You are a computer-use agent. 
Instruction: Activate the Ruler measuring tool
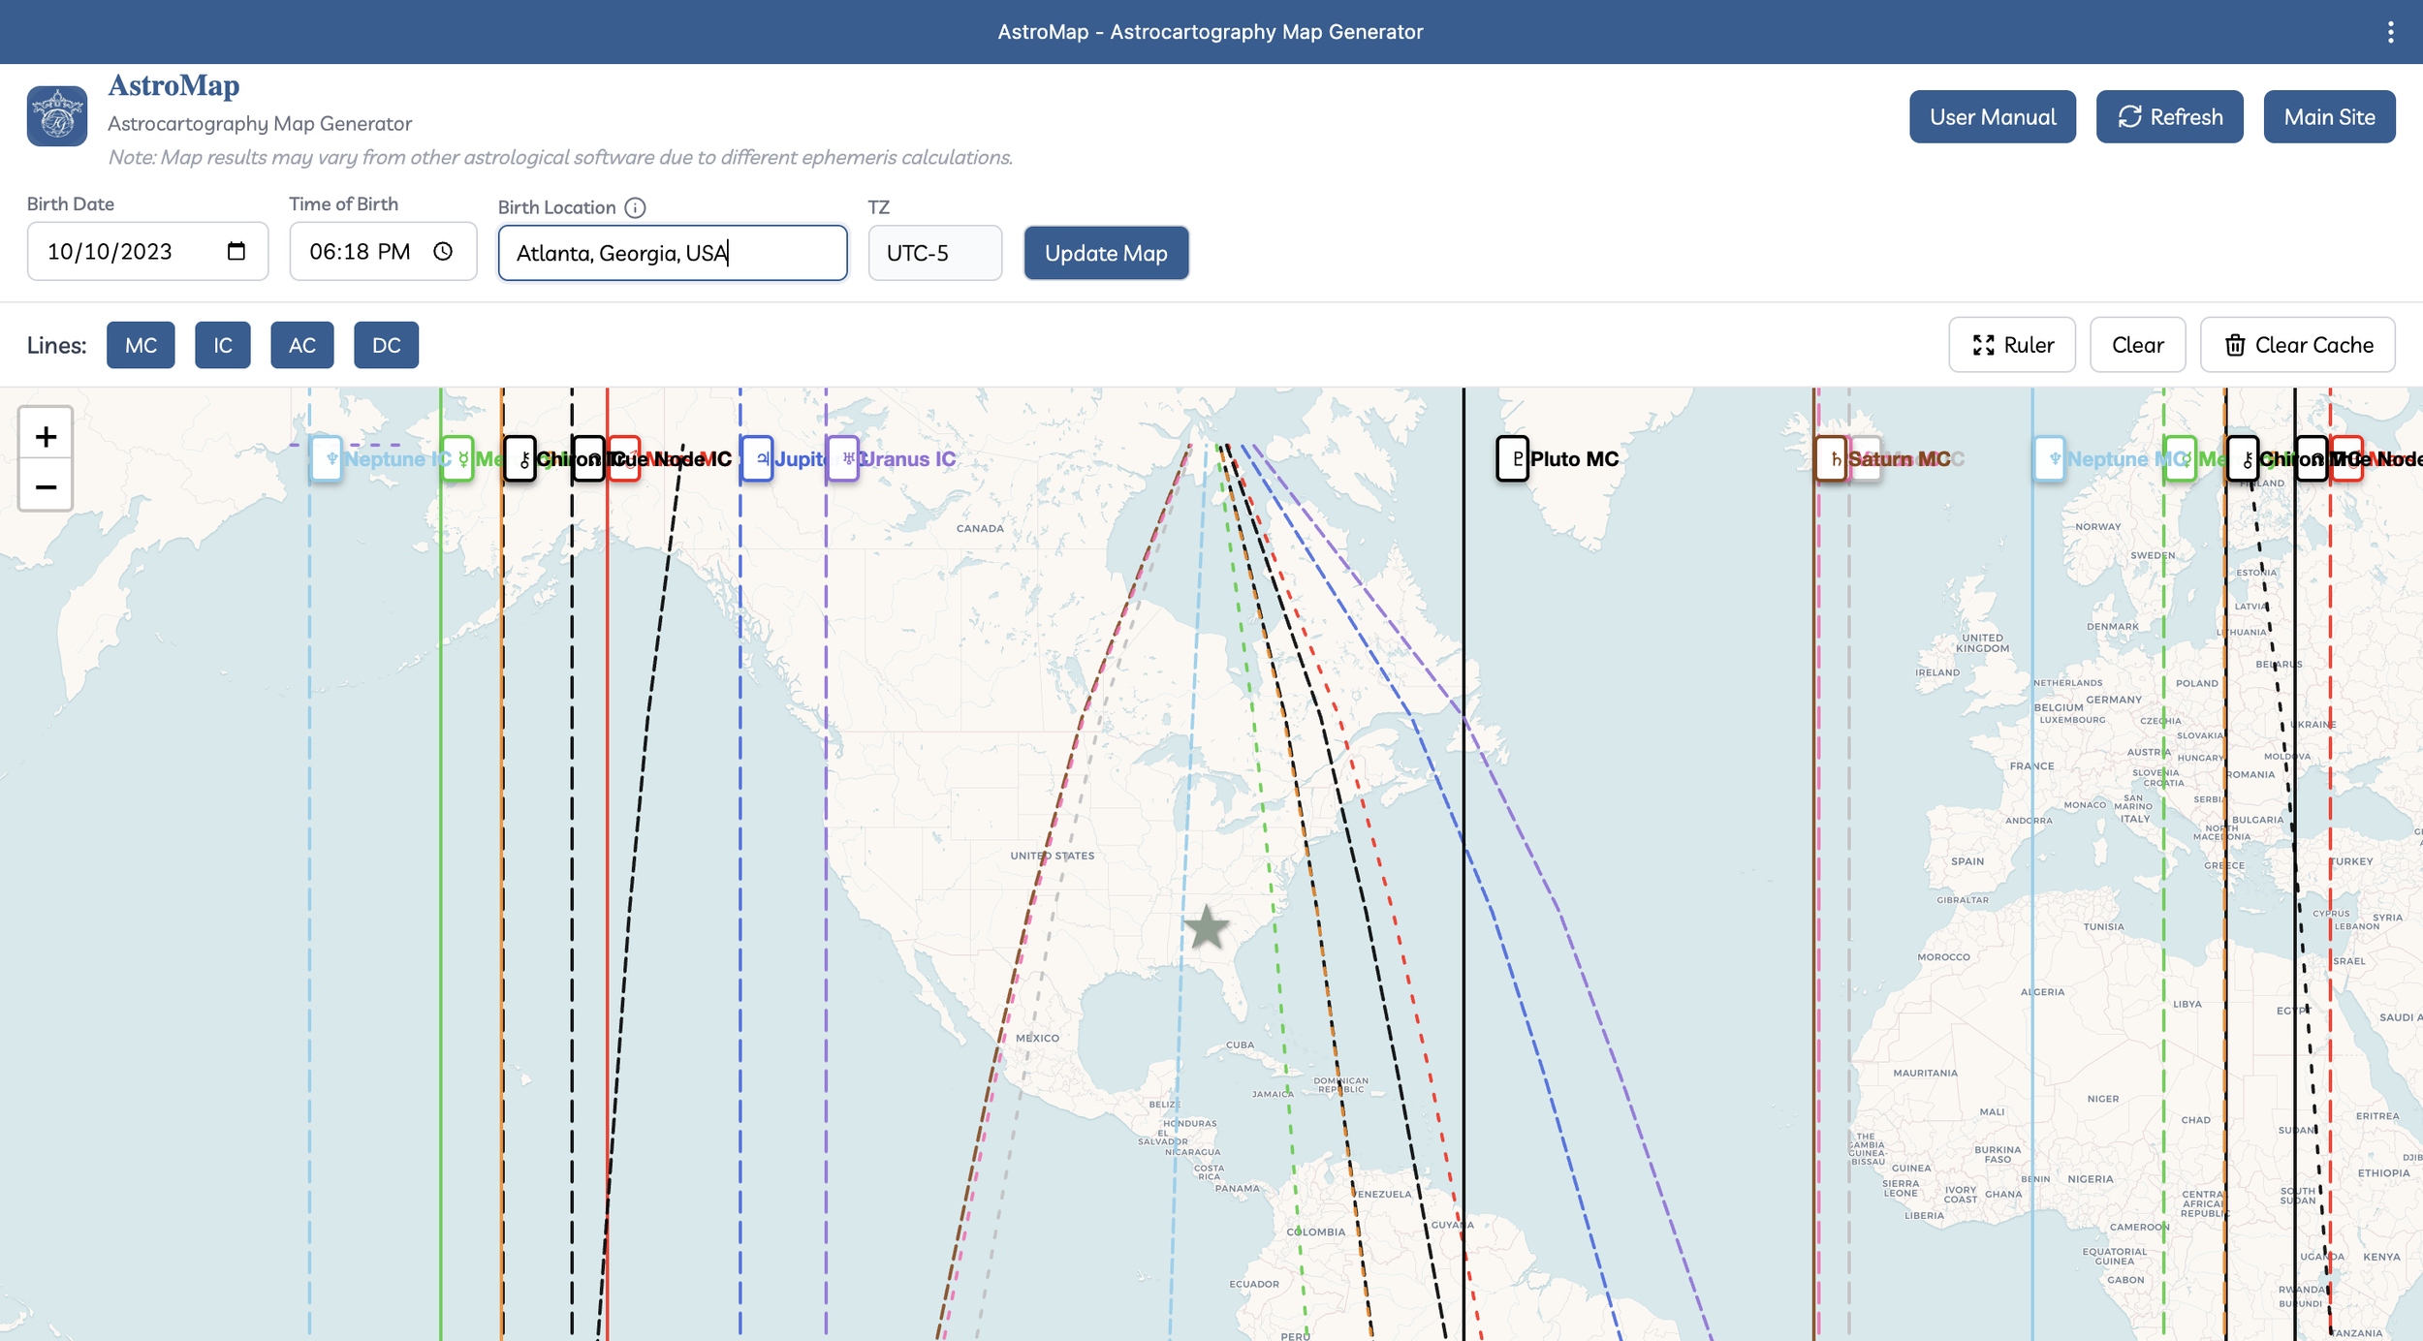click(2012, 345)
